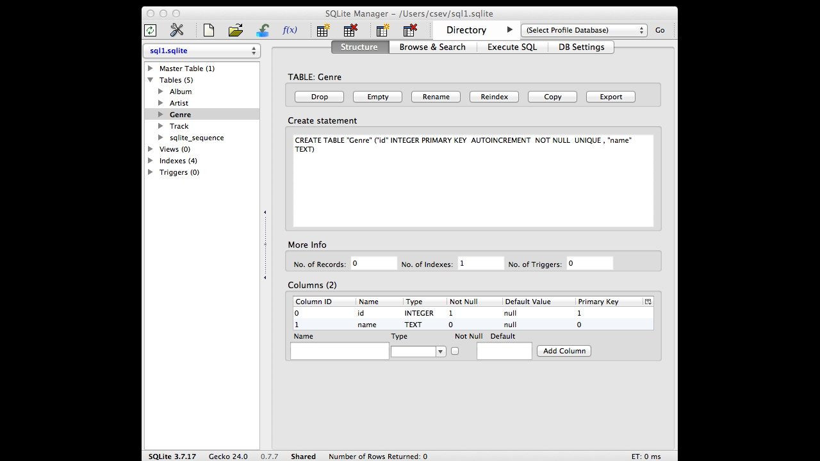820x461 pixels.
Task: Click the New Database blank page icon
Action: (209, 30)
